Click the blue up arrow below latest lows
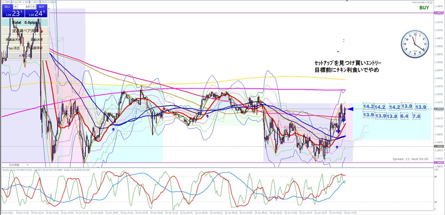Image resolution: width=445 pixels, height=215 pixels. 337,147
